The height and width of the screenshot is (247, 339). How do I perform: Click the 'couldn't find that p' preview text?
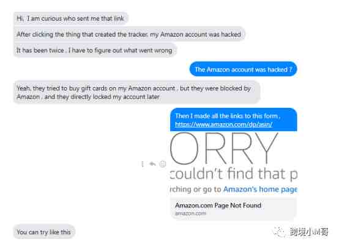234,174
